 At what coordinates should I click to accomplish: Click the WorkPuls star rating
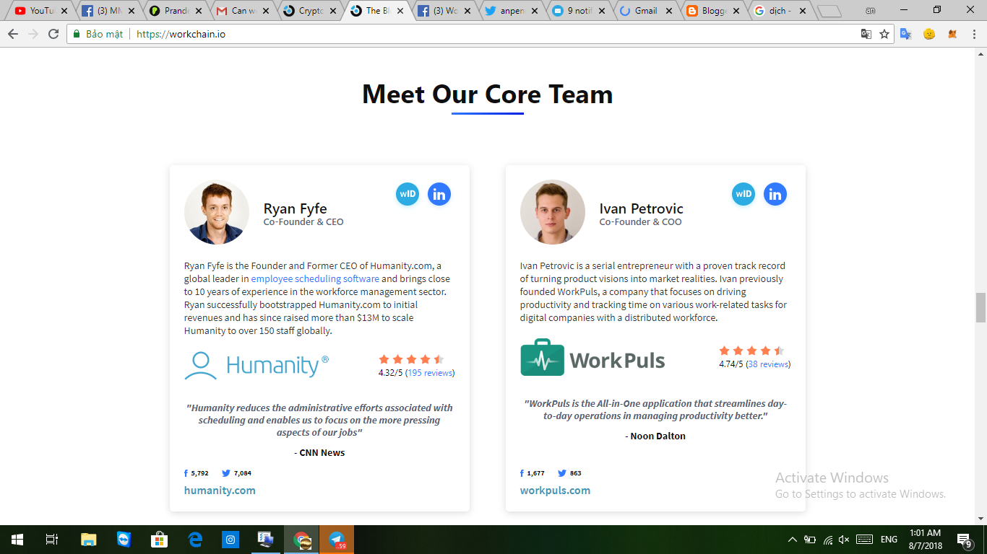coord(751,351)
